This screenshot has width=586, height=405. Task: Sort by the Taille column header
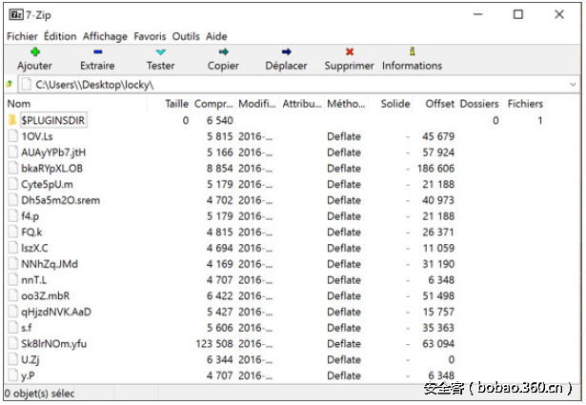click(x=176, y=104)
